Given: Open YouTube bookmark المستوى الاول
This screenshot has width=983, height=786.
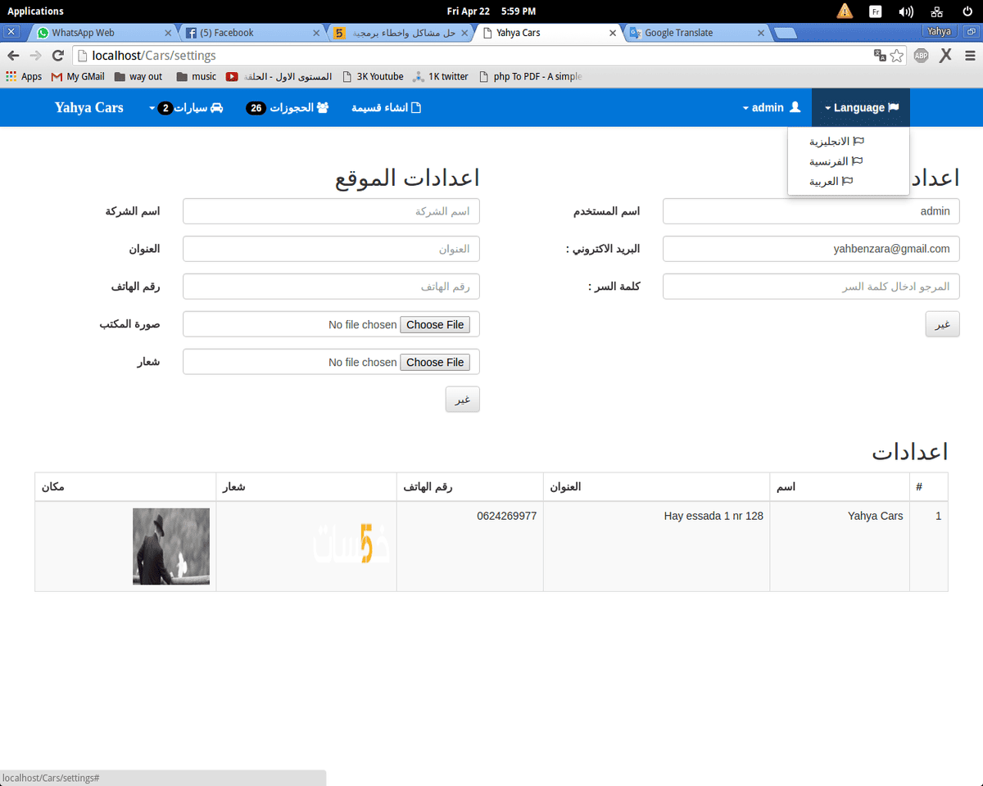Looking at the screenshot, I should point(279,76).
